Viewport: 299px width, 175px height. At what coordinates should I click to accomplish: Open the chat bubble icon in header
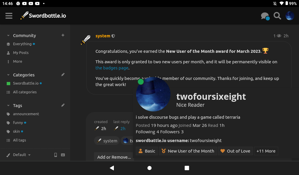pos(265,16)
